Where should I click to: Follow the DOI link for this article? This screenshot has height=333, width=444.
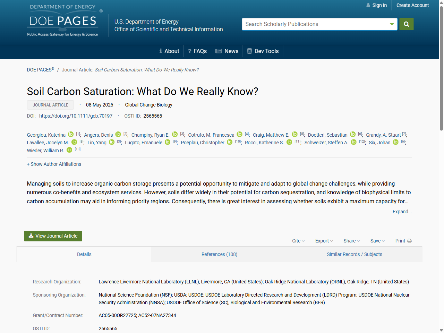point(76,116)
